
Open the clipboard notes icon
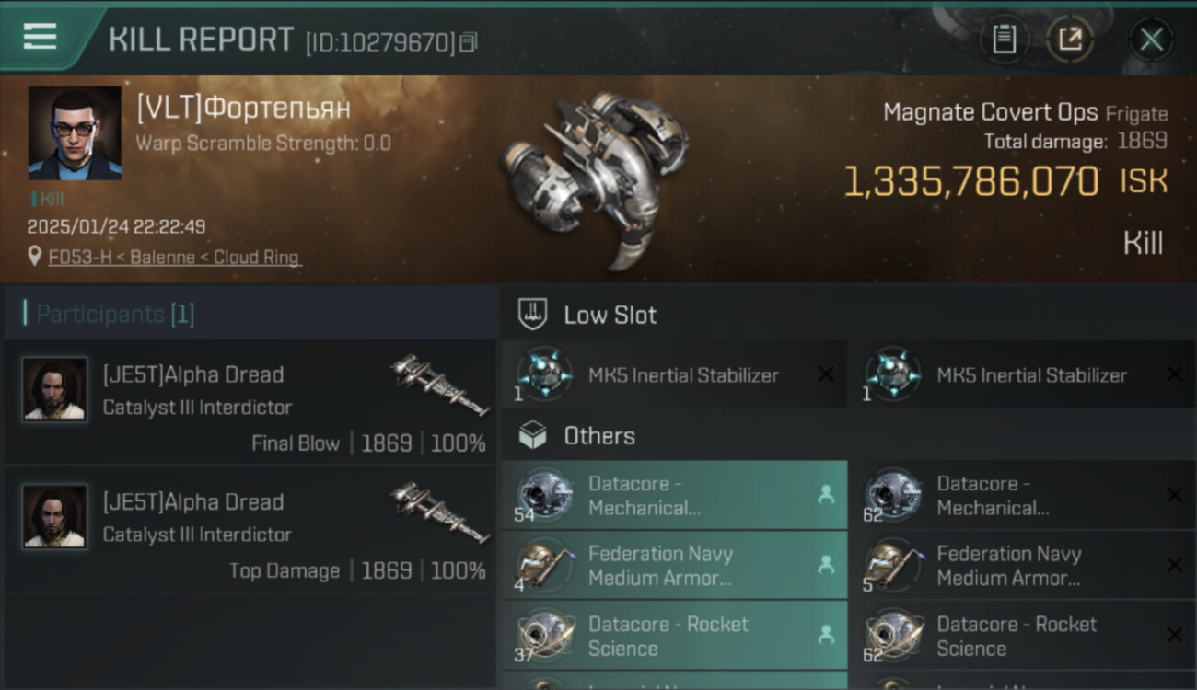[x=1004, y=39]
